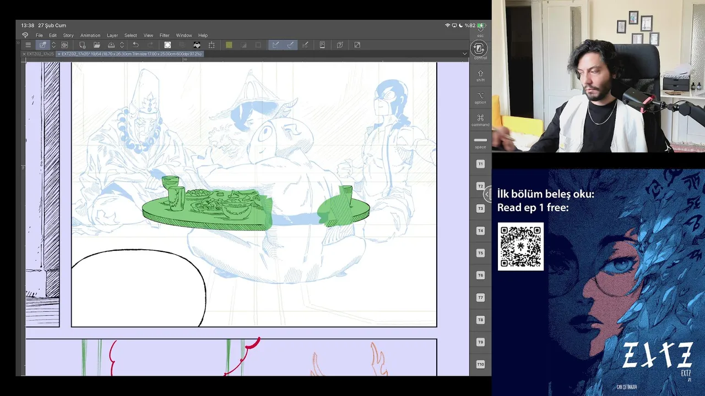The image size is (705, 396).
Task: Tap the T10 shortcut key
Action: 480,364
